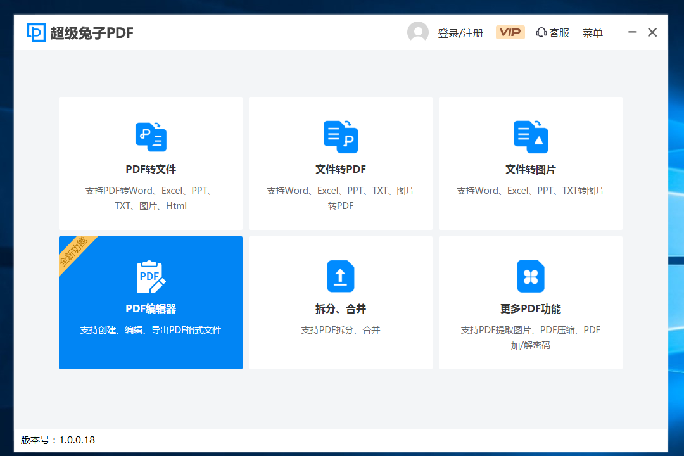Open the 菜单 menu
Image resolution: width=684 pixels, height=456 pixels.
593,32
